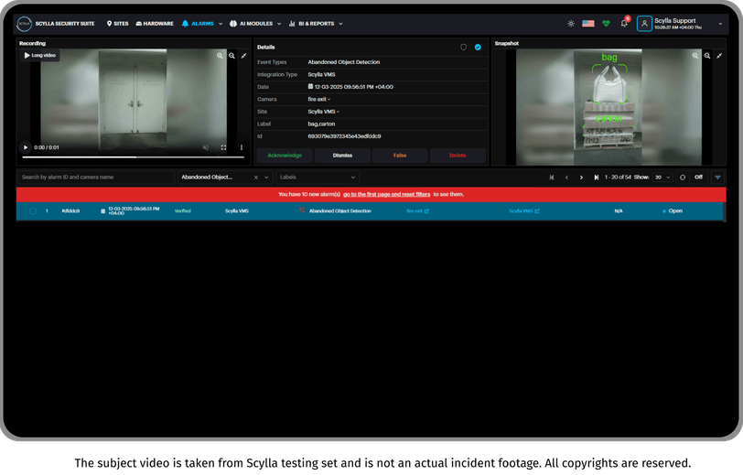
Task: Seek the recording video progress bar
Action: [134, 157]
